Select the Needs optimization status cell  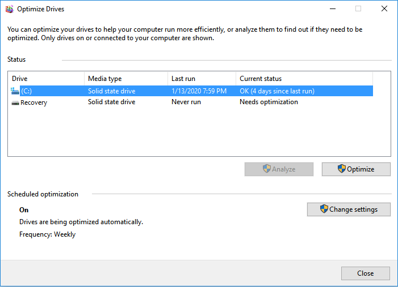[x=269, y=102]
